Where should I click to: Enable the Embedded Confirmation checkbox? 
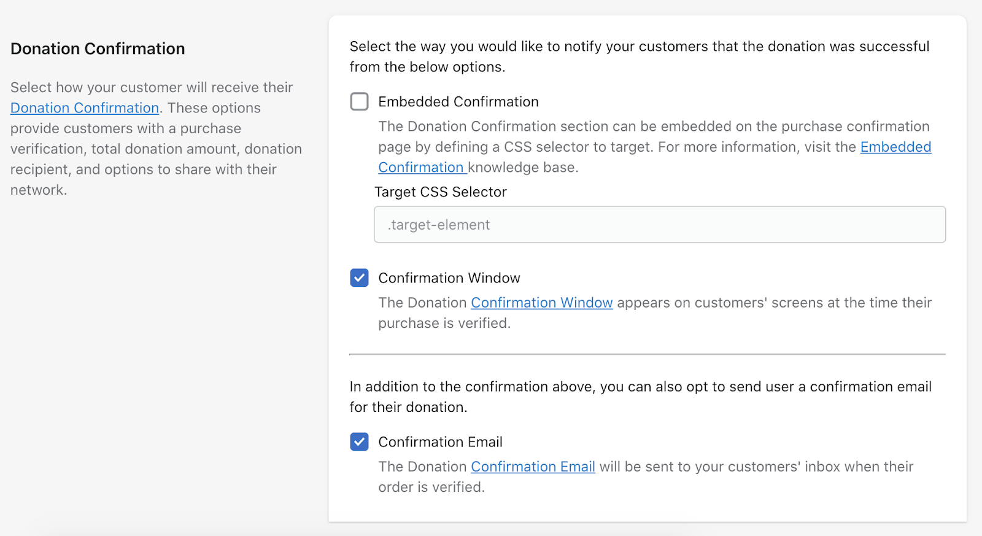coord(359,101)
